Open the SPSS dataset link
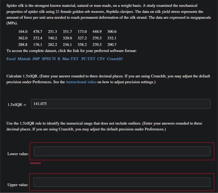218x193 pixels. point(46,59)
